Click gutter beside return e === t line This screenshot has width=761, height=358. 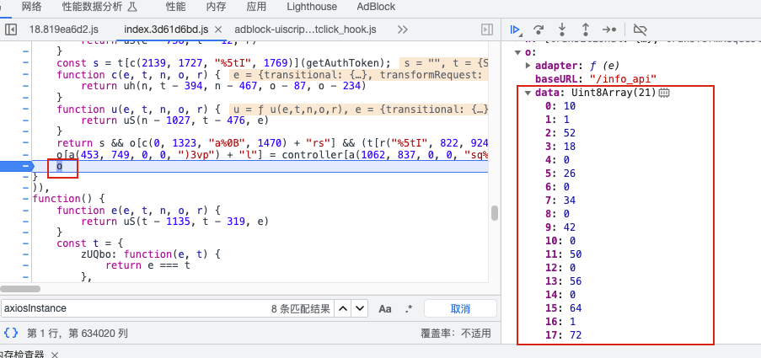[x=25, y=265]
